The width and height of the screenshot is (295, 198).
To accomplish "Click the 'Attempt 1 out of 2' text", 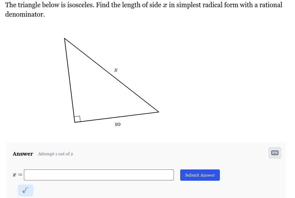I will click(55, 154).
